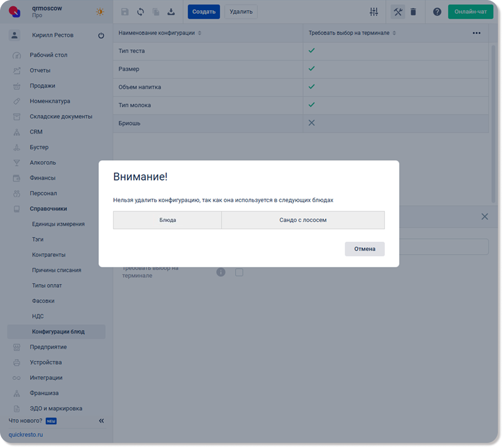Screen dimensions: 502x447
Task: Open the column settings sliders icon
Action: pyautogui.click(x=373, y=12)
